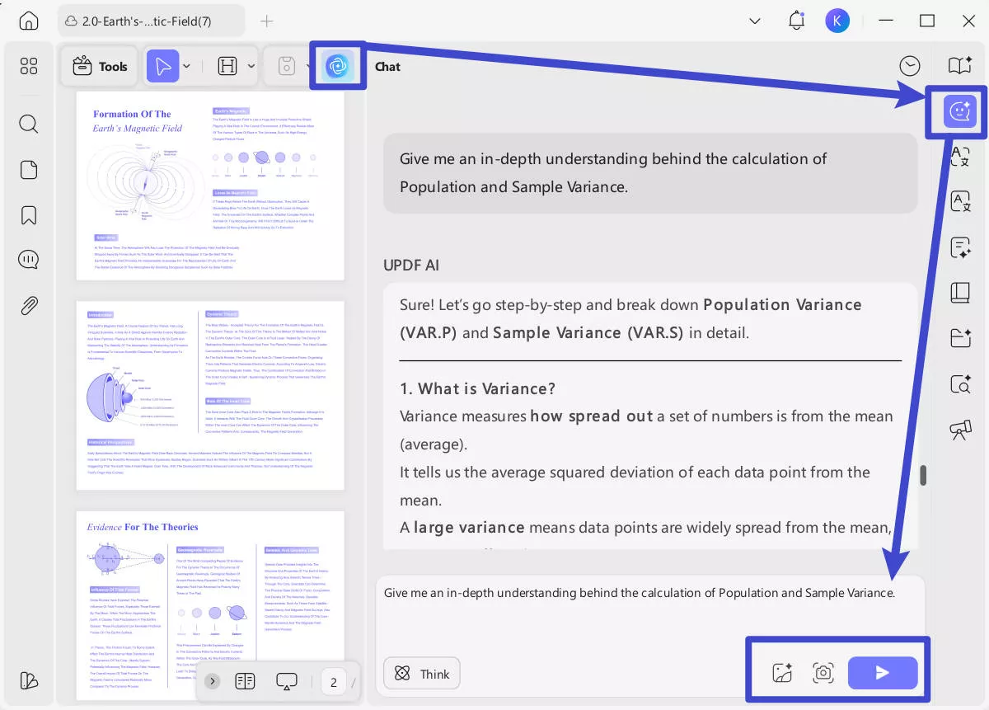989x710 pixels.
Task: Toggle the thumbnail grid view in left sidebar
Action: pyautogui.click(x=29, y=66)
